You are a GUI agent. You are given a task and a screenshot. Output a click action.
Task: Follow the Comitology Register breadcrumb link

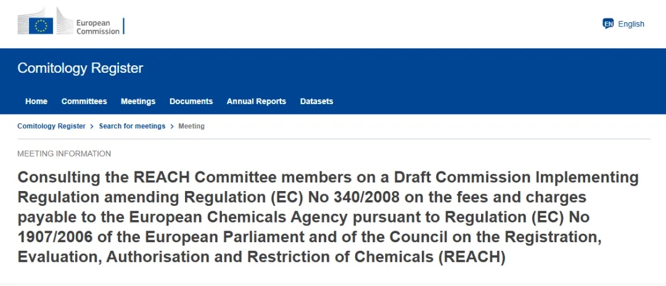pyautogui.click(x=51, y=126)
